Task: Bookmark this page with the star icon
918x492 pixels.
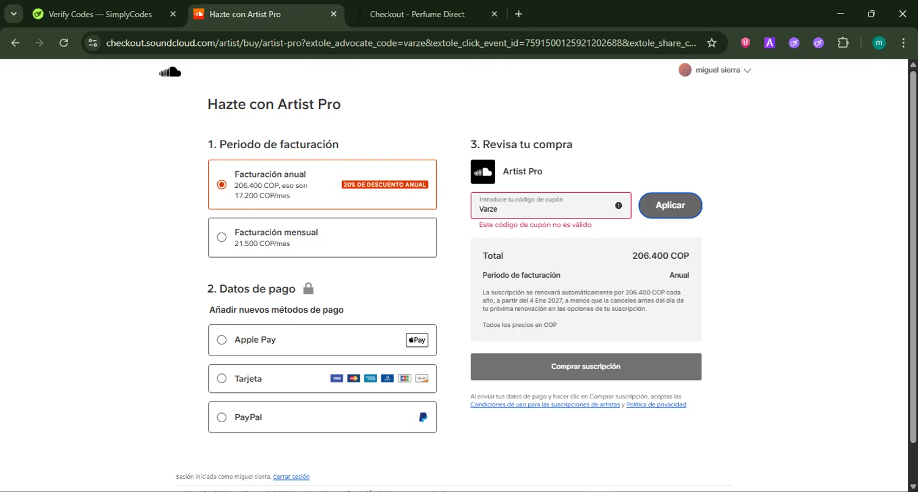Action: (711, 43)
